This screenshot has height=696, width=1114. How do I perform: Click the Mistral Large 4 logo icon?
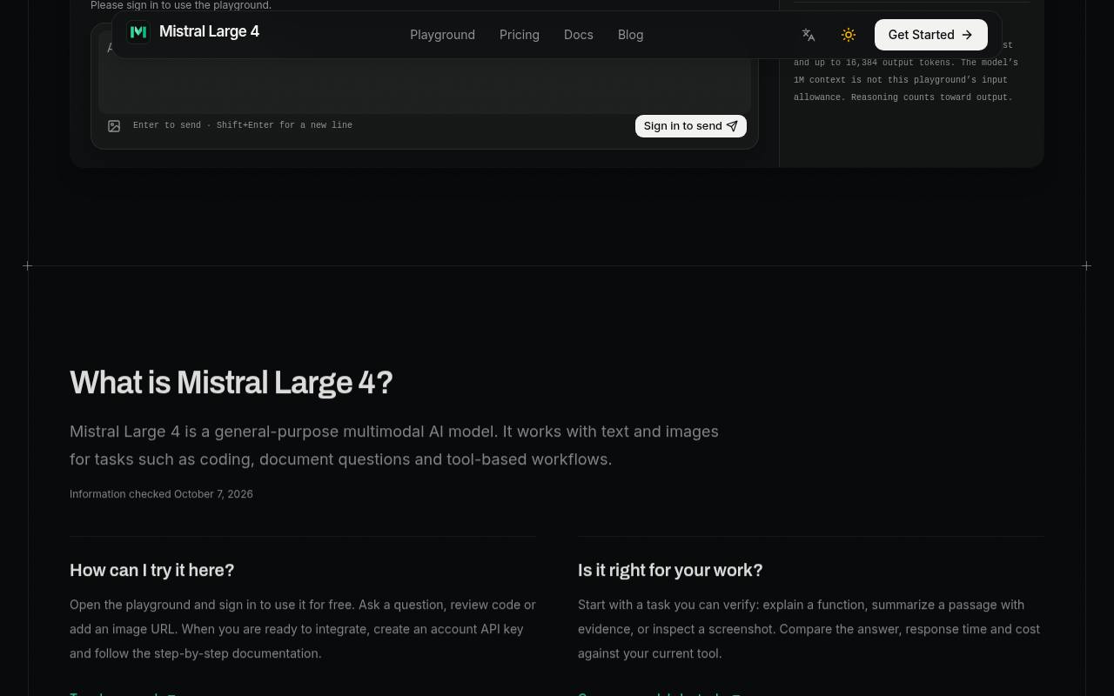pyautogui.click(x=138, y=32)
